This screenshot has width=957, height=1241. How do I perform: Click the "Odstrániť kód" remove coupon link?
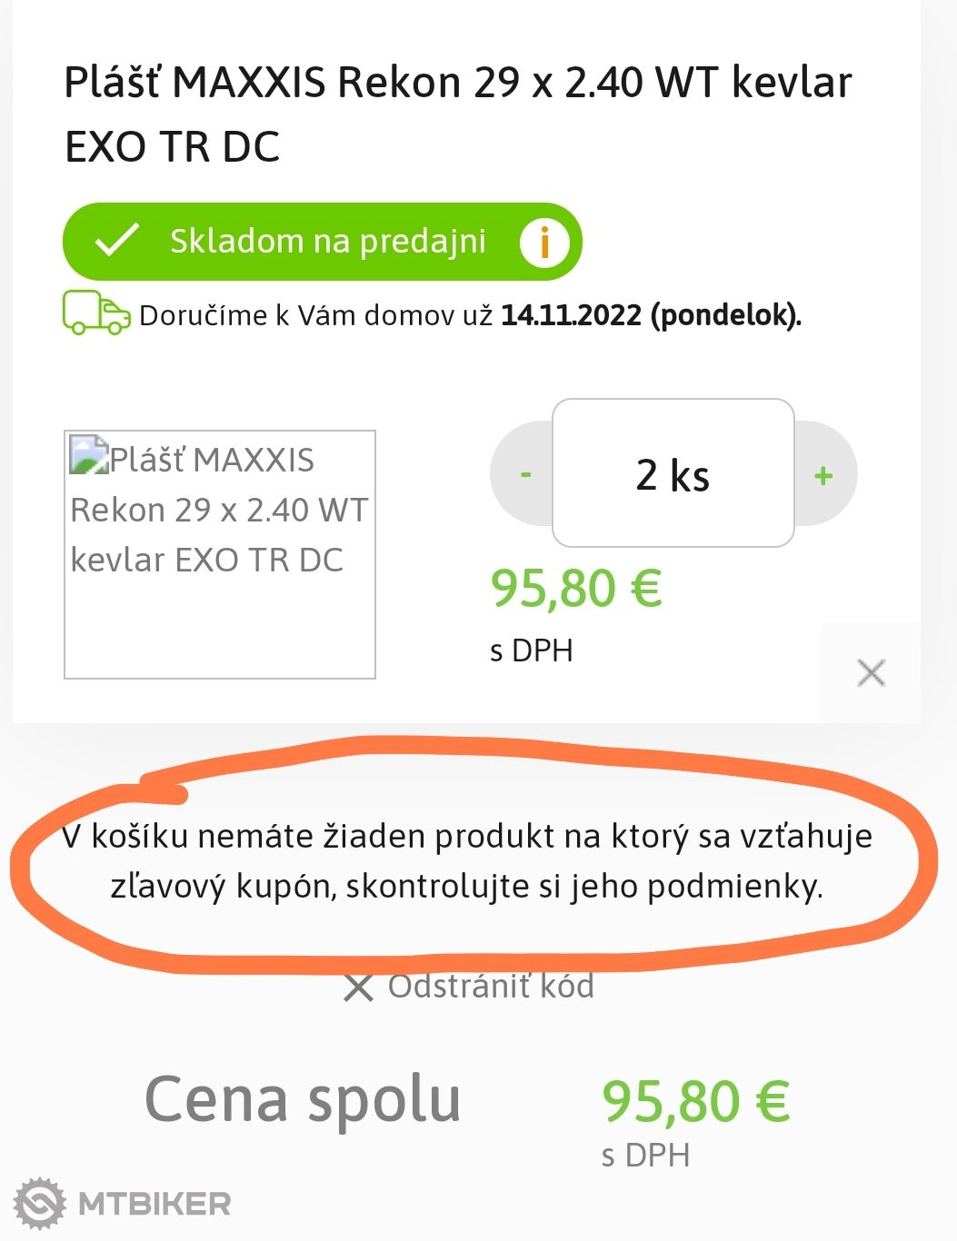[x=491, y=987]
